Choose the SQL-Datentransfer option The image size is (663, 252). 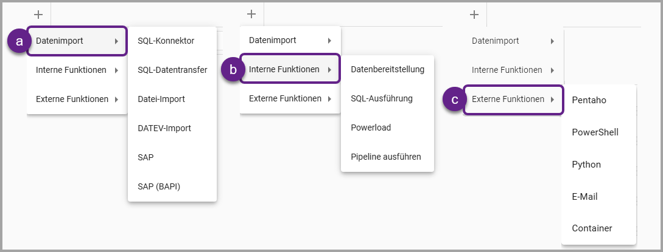pyautogui.click(x=172, y=70)
